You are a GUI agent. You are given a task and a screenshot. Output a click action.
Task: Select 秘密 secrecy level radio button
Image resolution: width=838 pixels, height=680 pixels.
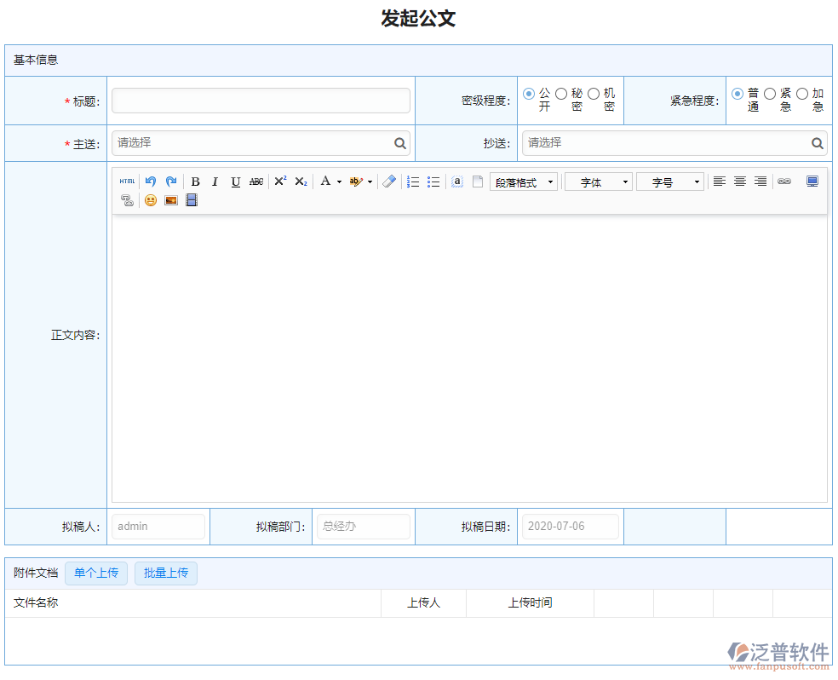[561, 94]
